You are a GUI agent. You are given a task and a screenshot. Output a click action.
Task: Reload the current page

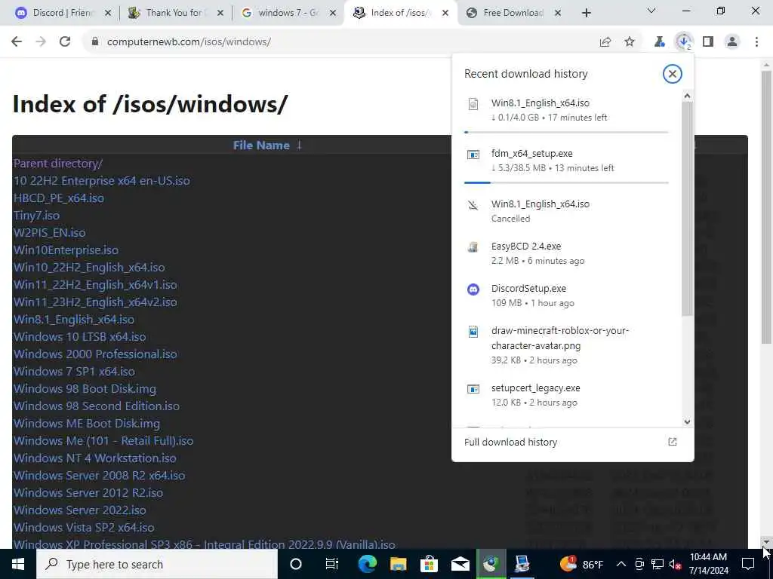tap(65, 42)
